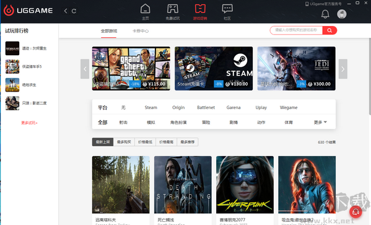Viewport: 371px width, 225px height.
Task: Click the refresh arrow icon
Action: (74, 11)
